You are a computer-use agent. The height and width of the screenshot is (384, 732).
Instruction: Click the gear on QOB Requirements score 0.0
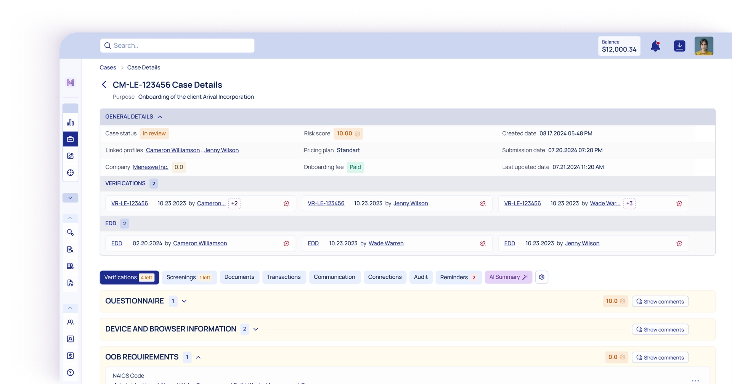click(623, 357)
